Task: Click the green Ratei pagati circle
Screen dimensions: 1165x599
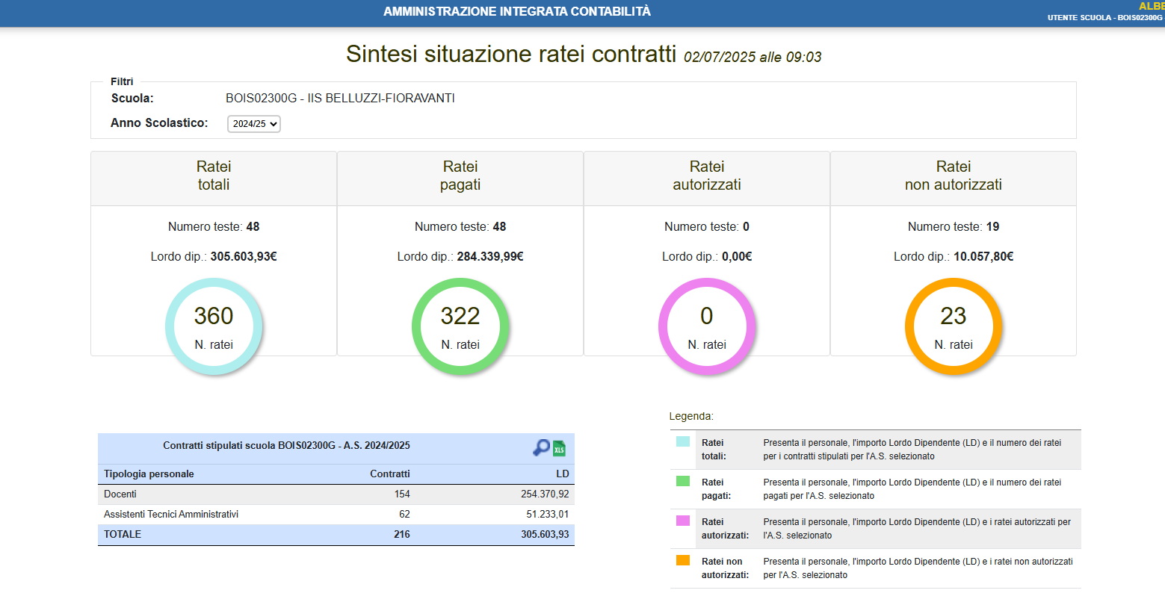Action: point(460,326)
